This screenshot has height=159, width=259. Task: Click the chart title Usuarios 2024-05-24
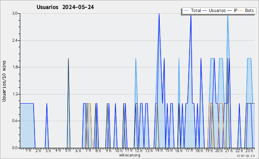65,7
